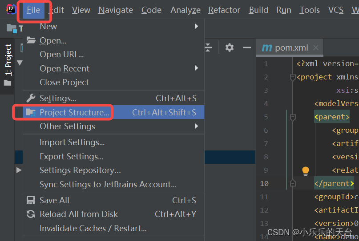Click the Settings wrench icon
359x241 pixels.
[31, 98]
